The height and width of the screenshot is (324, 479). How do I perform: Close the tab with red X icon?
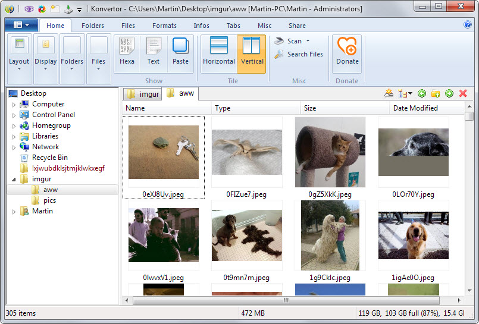point(463,93)
